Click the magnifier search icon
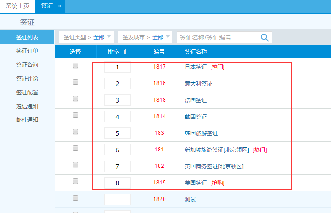This screenshot has width=331, height=213. click(x=264, y=37)
